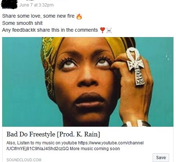Click the ankh ring in preview image
Viewport: 176px width, 162px height.
tap(136, 66)
